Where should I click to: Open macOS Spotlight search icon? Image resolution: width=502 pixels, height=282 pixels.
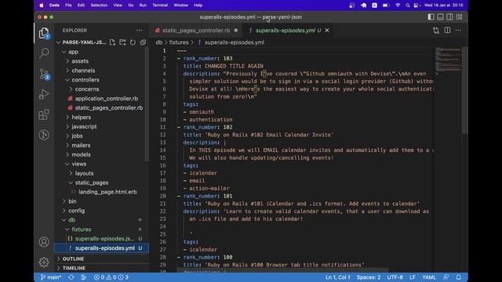pyautogui.click(x=408, y=5)
